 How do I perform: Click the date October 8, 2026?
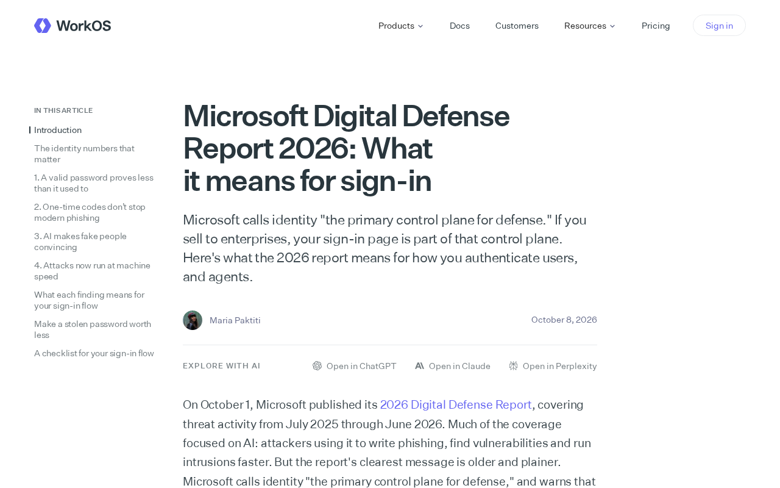tap(564, 320)
